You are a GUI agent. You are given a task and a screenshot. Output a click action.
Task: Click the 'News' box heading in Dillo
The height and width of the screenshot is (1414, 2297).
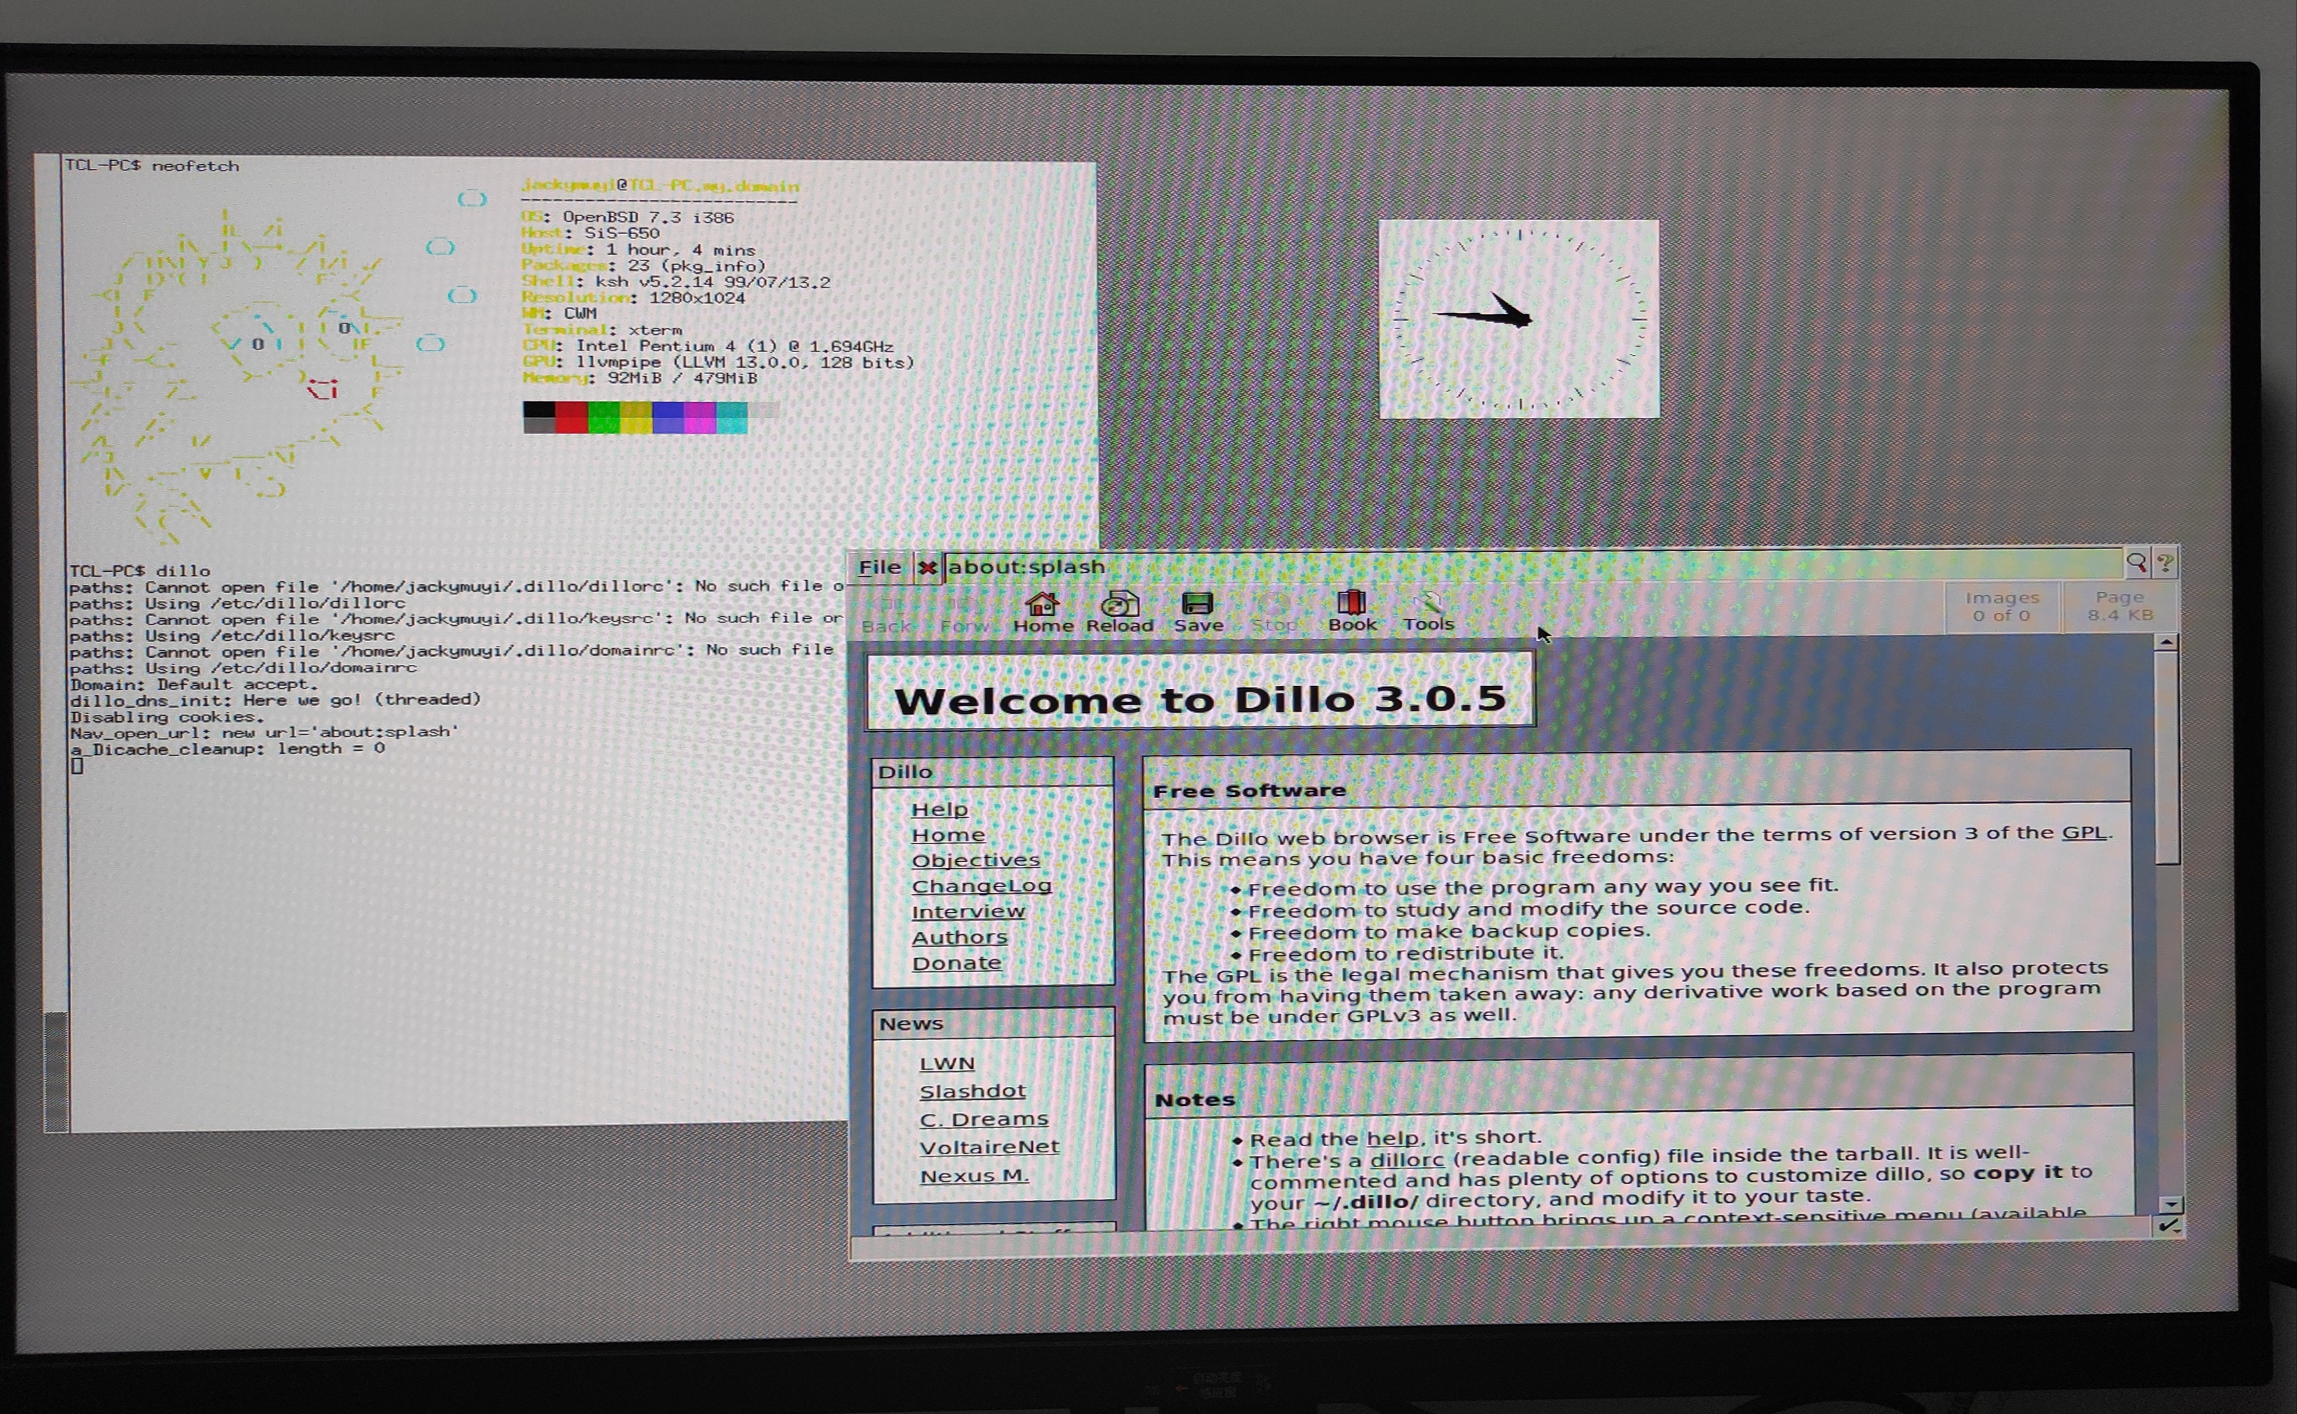[x=910, y=1023]
